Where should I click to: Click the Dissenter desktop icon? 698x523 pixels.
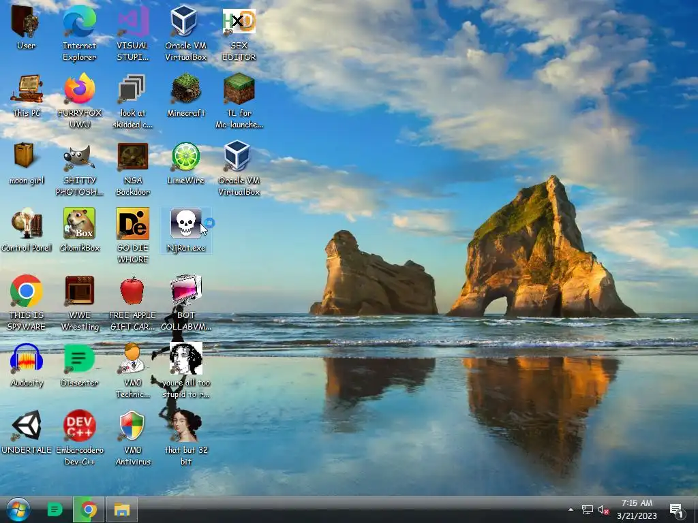coord(79,358)
